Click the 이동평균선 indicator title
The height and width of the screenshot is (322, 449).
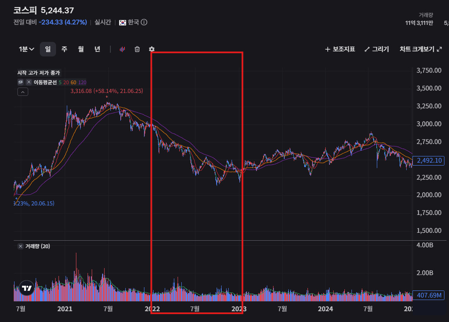click(x=45, y=83)
